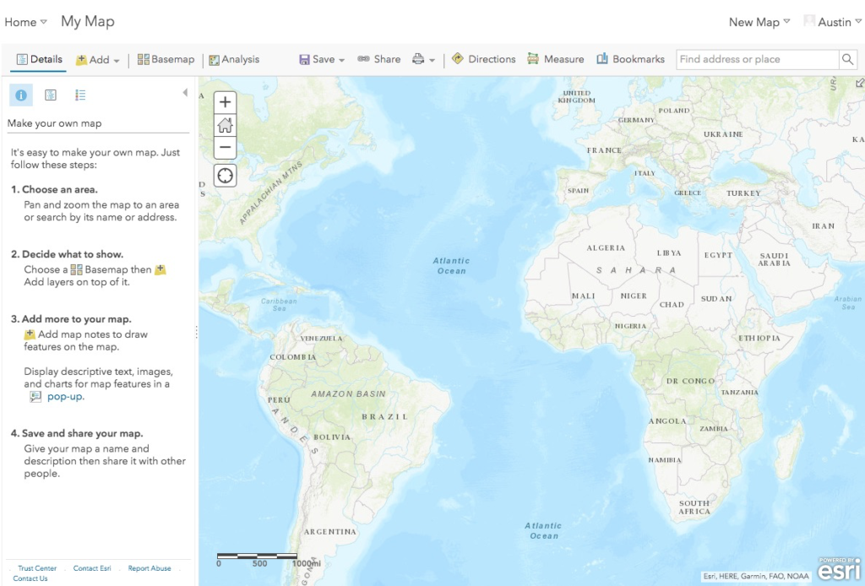Follow the pop-up help link
Image resolution: width=865 pixels, height=586 pixels.
(x=66, y=397)
